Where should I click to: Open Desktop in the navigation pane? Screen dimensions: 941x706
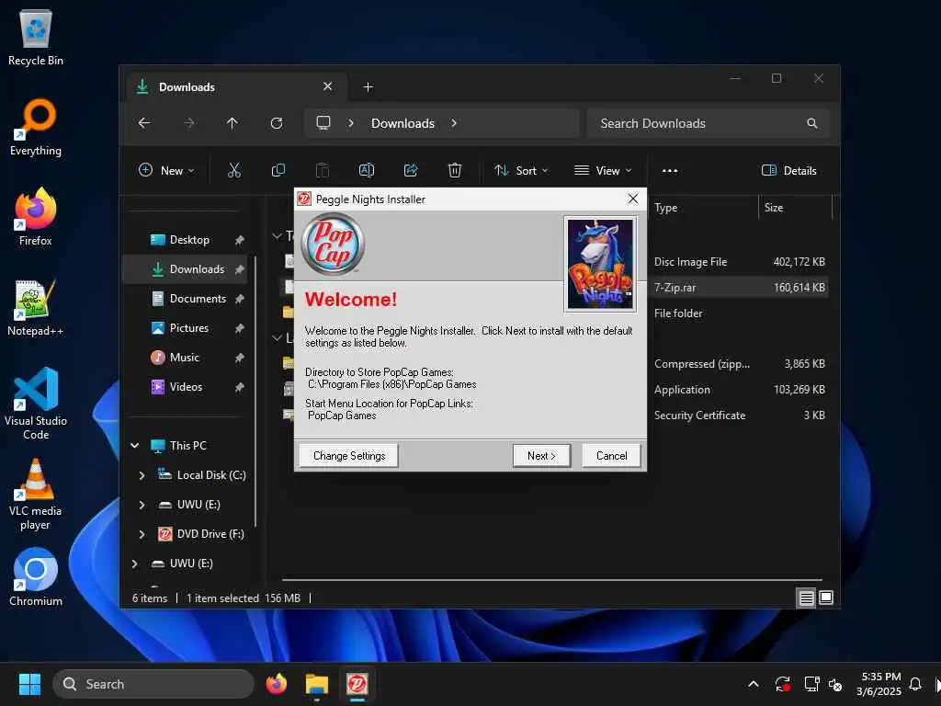189,240
